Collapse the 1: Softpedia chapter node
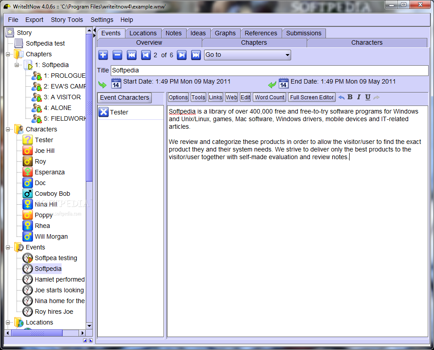The width and height of the screenshot is (434, 350). pyautogui.click(x=17, y=65)
